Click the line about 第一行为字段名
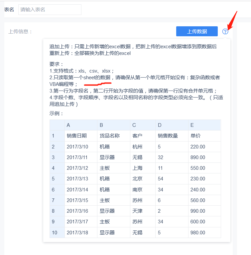This screenshot has width=251, height=255. 133,91
